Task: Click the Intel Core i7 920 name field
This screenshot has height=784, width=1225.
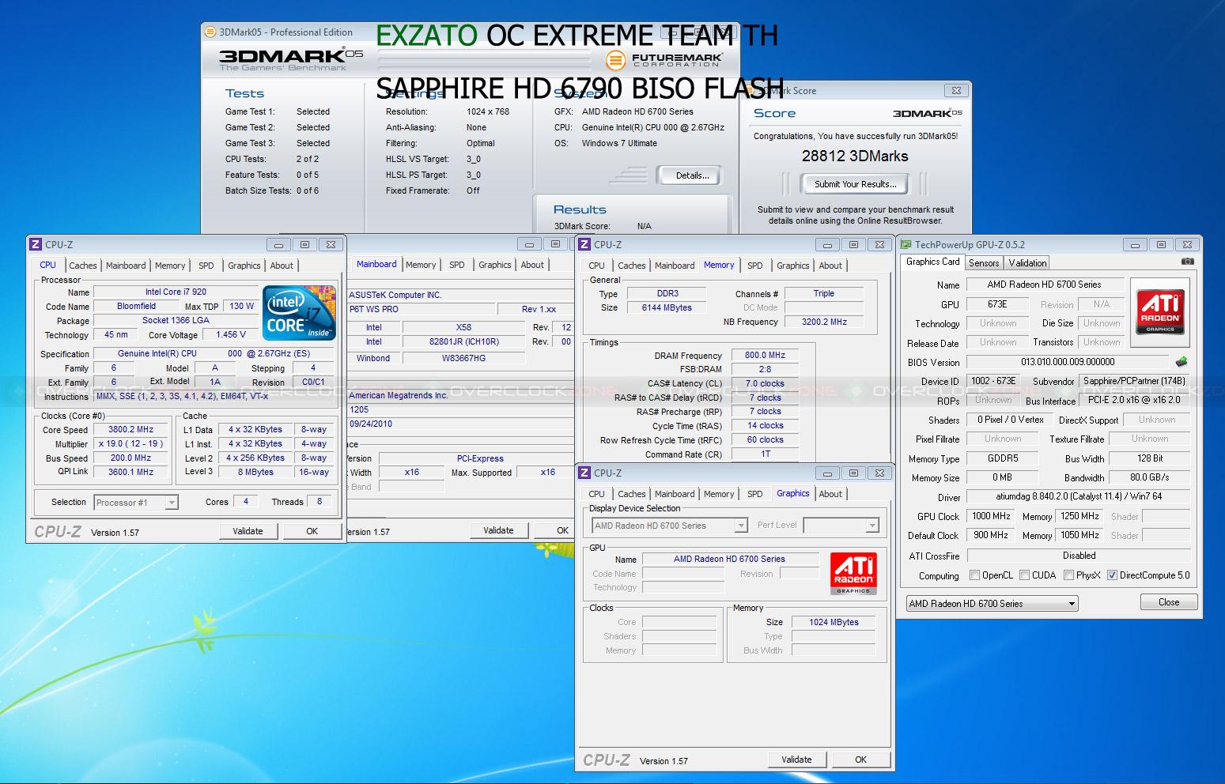Action: pos(176,292)
